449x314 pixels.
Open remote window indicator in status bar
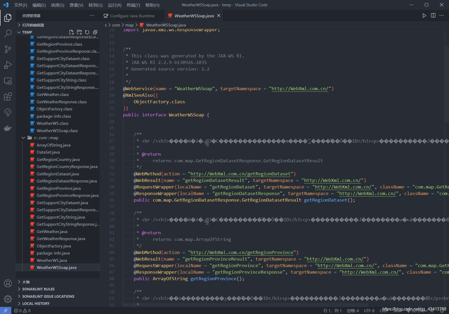(x=6, y=311)
